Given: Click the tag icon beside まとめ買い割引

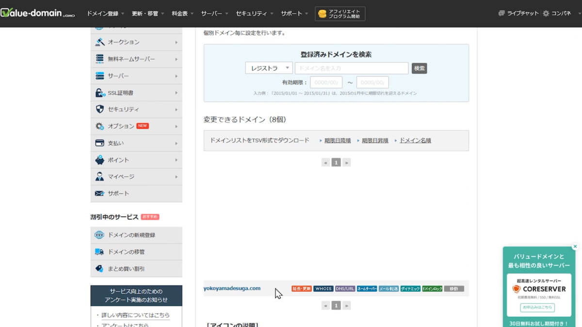Looking at the screenshot, I should click(x=99, y=268).
